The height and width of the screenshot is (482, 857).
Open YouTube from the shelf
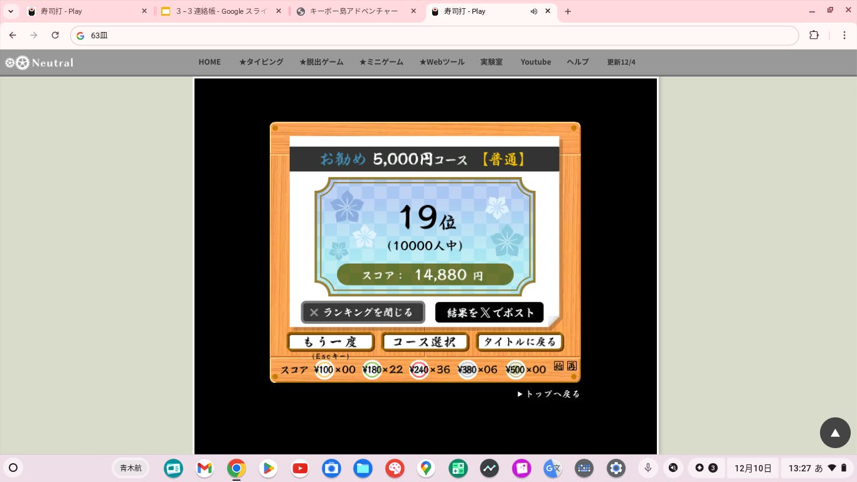[x=300, y=468]
